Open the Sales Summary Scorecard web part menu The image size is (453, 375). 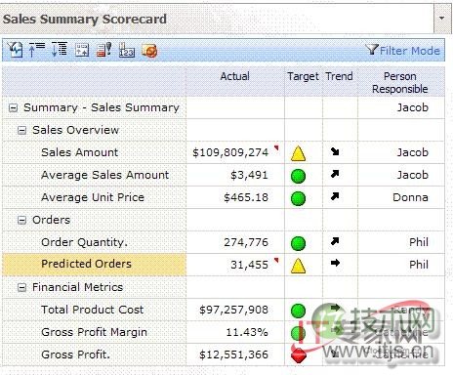[x=442, y=19]
